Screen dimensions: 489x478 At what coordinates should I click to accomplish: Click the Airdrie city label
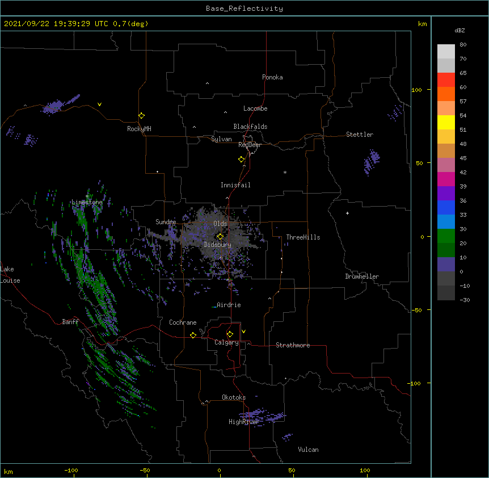pyautogui.click(x=229, y=305)
